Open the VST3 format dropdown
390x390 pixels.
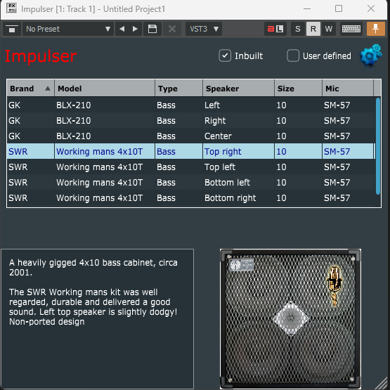204,29
